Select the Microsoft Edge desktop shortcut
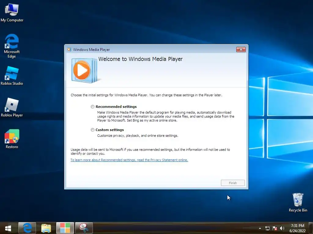The height and width of the screenshot is (234, 313). click(x=12, y=46)
